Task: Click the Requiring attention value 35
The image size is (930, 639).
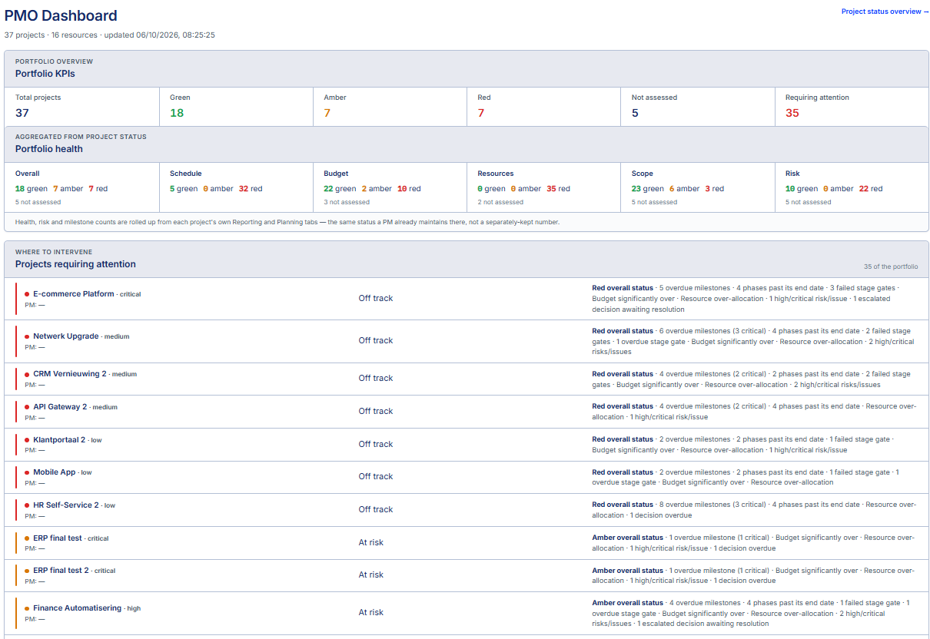Action: [792, 113]
